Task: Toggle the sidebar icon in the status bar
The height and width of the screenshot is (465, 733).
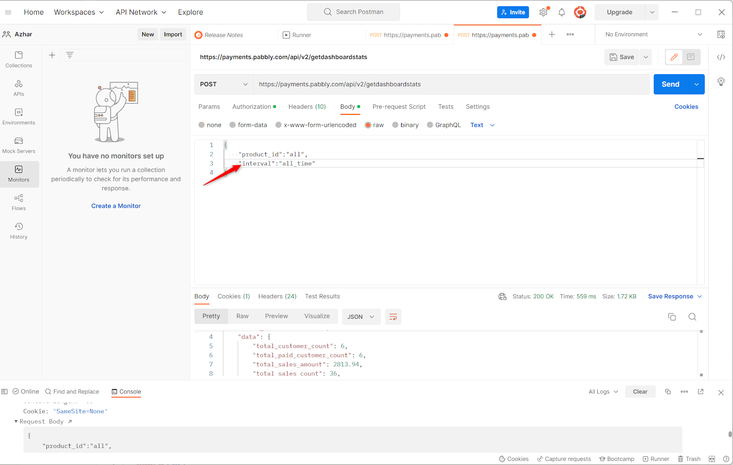Action: (5, 391)
